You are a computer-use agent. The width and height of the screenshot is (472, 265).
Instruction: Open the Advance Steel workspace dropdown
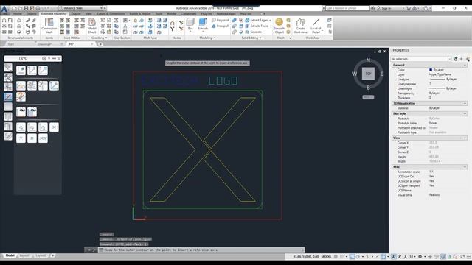click(x=81, y=8)
